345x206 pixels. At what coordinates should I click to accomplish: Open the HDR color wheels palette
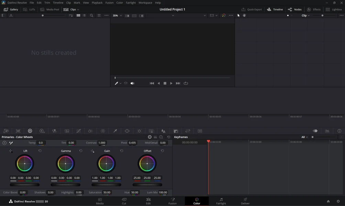42,131
